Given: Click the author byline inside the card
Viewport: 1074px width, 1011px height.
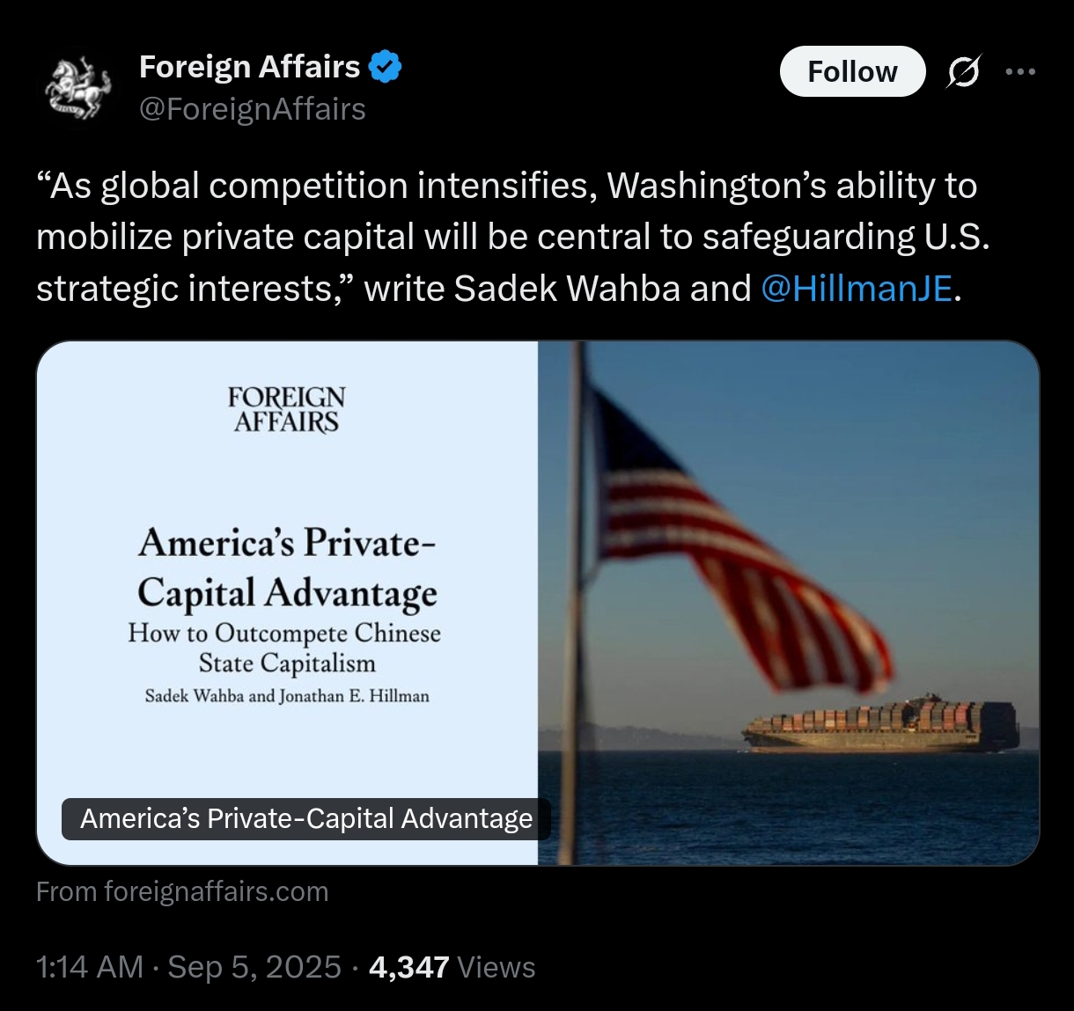Looking at the screenshot, I should click(287, 696).
